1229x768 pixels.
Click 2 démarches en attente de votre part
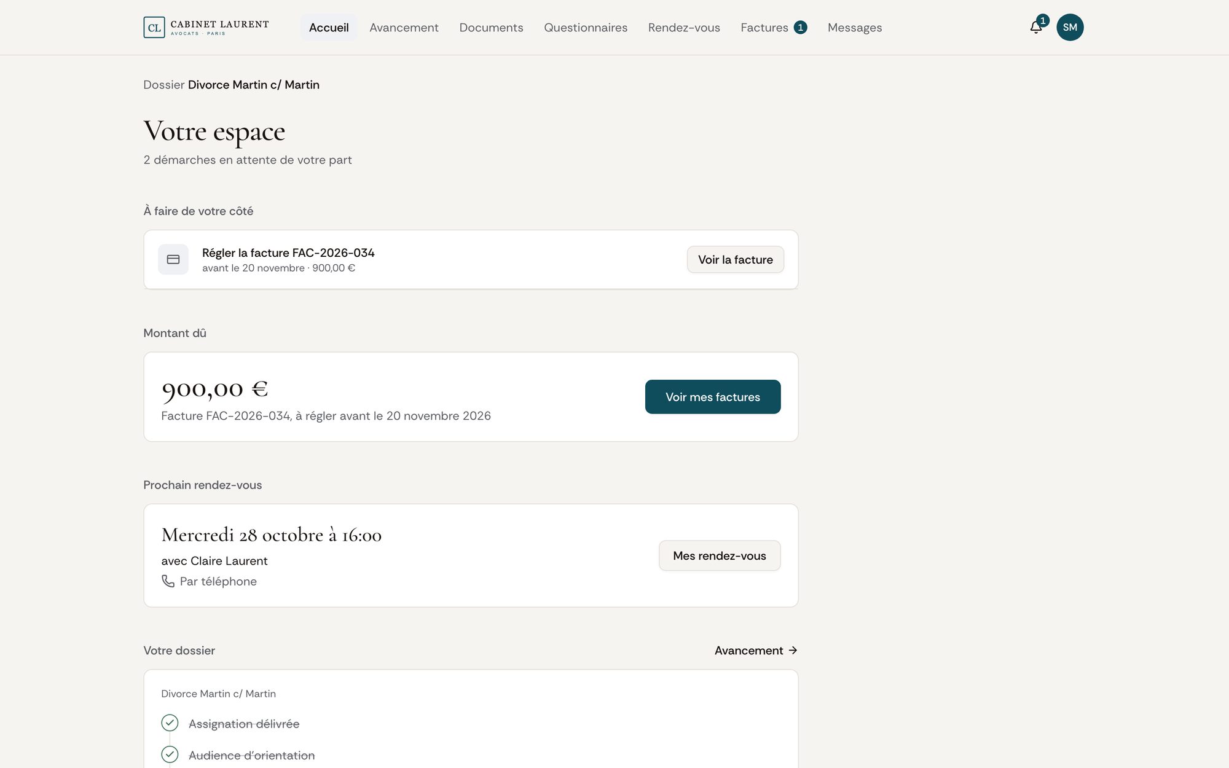tap(248, 160)
